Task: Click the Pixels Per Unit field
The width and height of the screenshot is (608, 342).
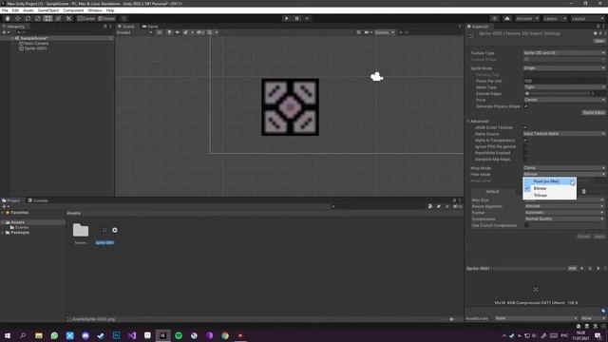Action: click(x=564, y=81)
